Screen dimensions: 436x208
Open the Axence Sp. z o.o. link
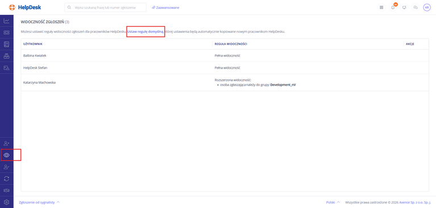pyautogui.click(x=415, y=202)
